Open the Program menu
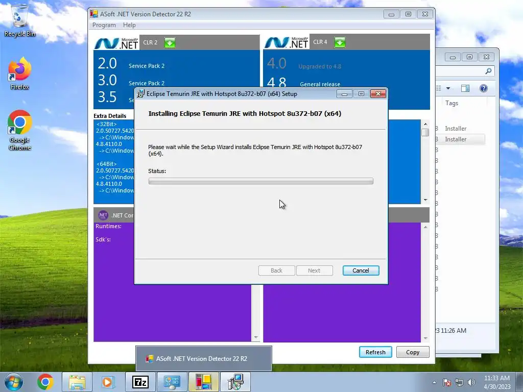Image resolution: width=523 pixels, height=392 pixels. click(104, 25)
